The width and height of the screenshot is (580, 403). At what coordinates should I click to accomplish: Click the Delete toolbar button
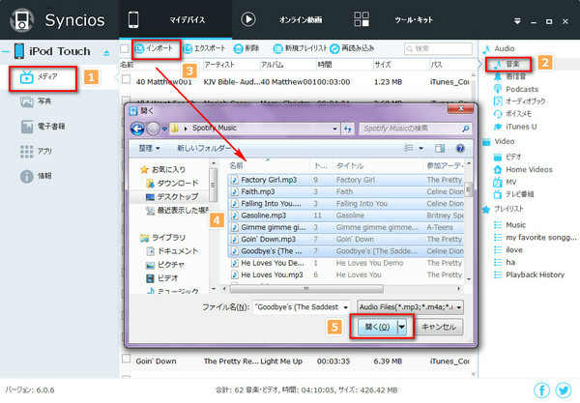246,48
